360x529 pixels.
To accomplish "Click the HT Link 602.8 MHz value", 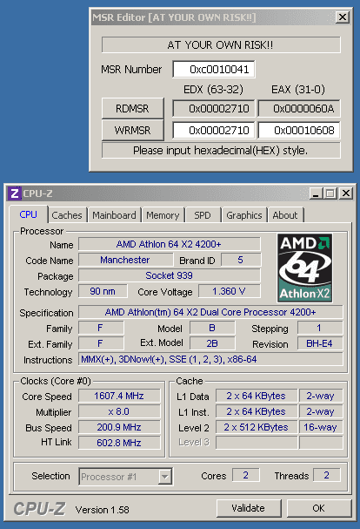I will coord(119,443).
